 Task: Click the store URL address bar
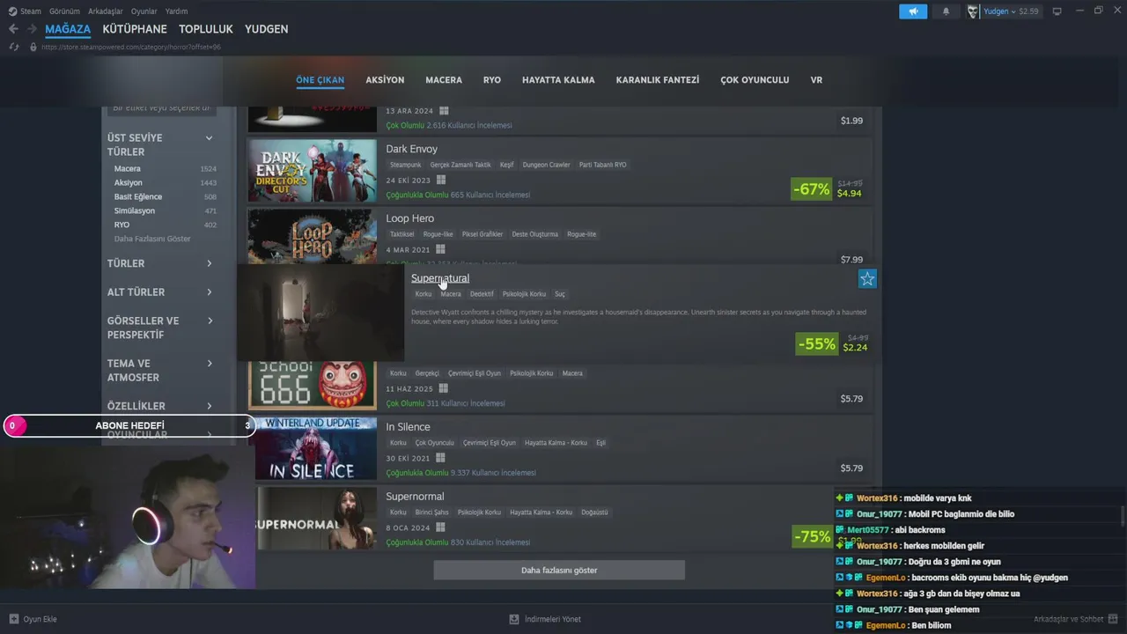(x=131, y=47)
